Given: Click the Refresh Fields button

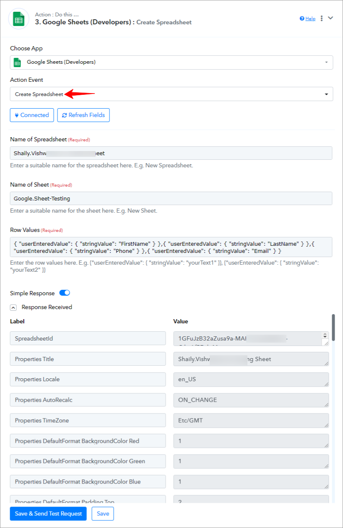Looking at the screenshot, I should (83, 115).
